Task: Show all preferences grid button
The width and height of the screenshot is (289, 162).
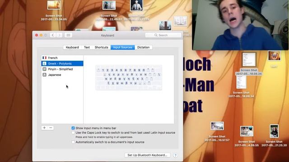Action: [x=68, y=35]
